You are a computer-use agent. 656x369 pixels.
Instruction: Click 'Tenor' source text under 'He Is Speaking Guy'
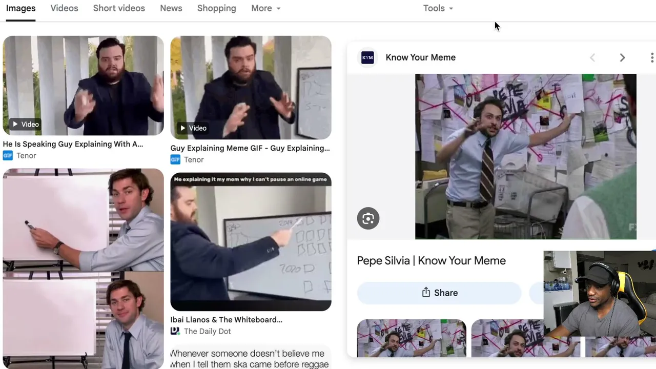pos(26,156)
